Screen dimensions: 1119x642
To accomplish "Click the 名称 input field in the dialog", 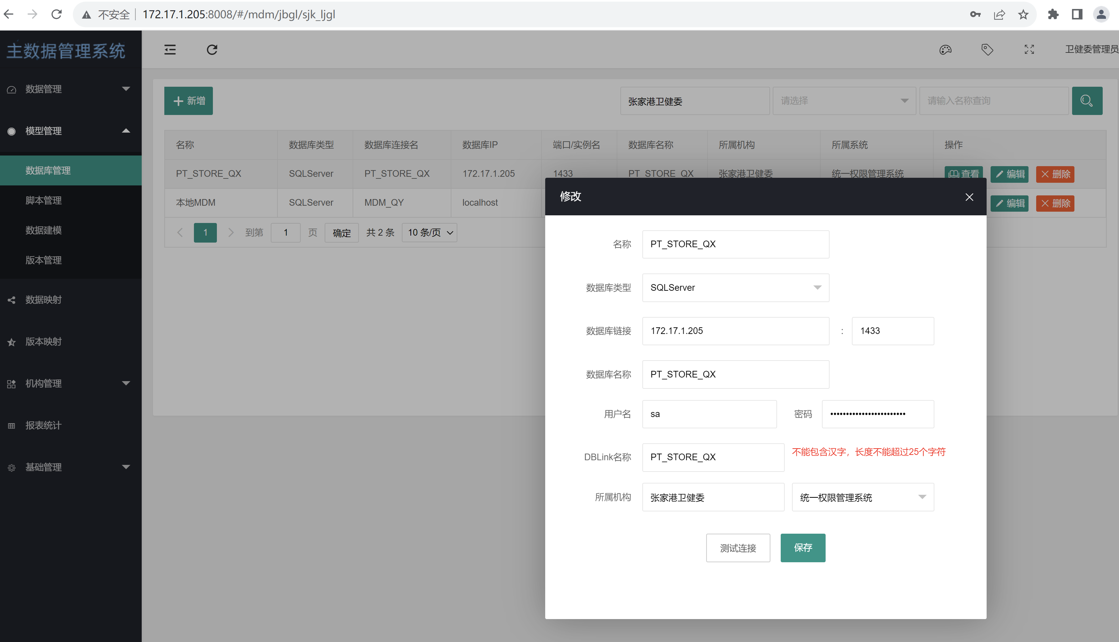I will (735, 244).
